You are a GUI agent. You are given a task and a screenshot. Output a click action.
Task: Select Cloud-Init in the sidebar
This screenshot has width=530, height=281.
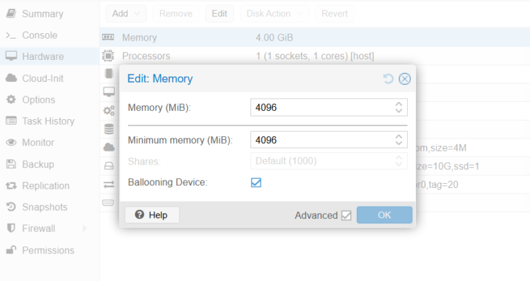(42, 79)
